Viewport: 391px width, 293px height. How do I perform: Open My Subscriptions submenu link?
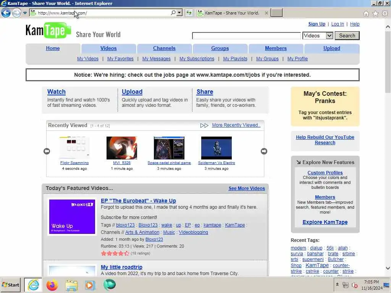(x=197, y=58)
